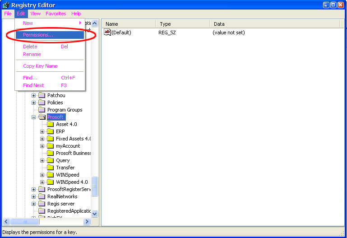Sort values by the Type column header

tap(182, 24)
